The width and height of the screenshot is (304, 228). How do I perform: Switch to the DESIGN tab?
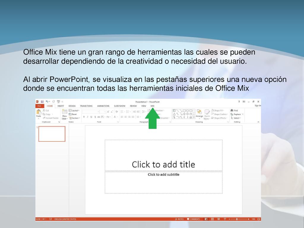72,106
